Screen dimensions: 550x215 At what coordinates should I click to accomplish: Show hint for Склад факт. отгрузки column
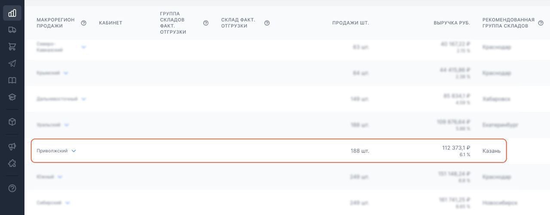[x=267, y=23]
